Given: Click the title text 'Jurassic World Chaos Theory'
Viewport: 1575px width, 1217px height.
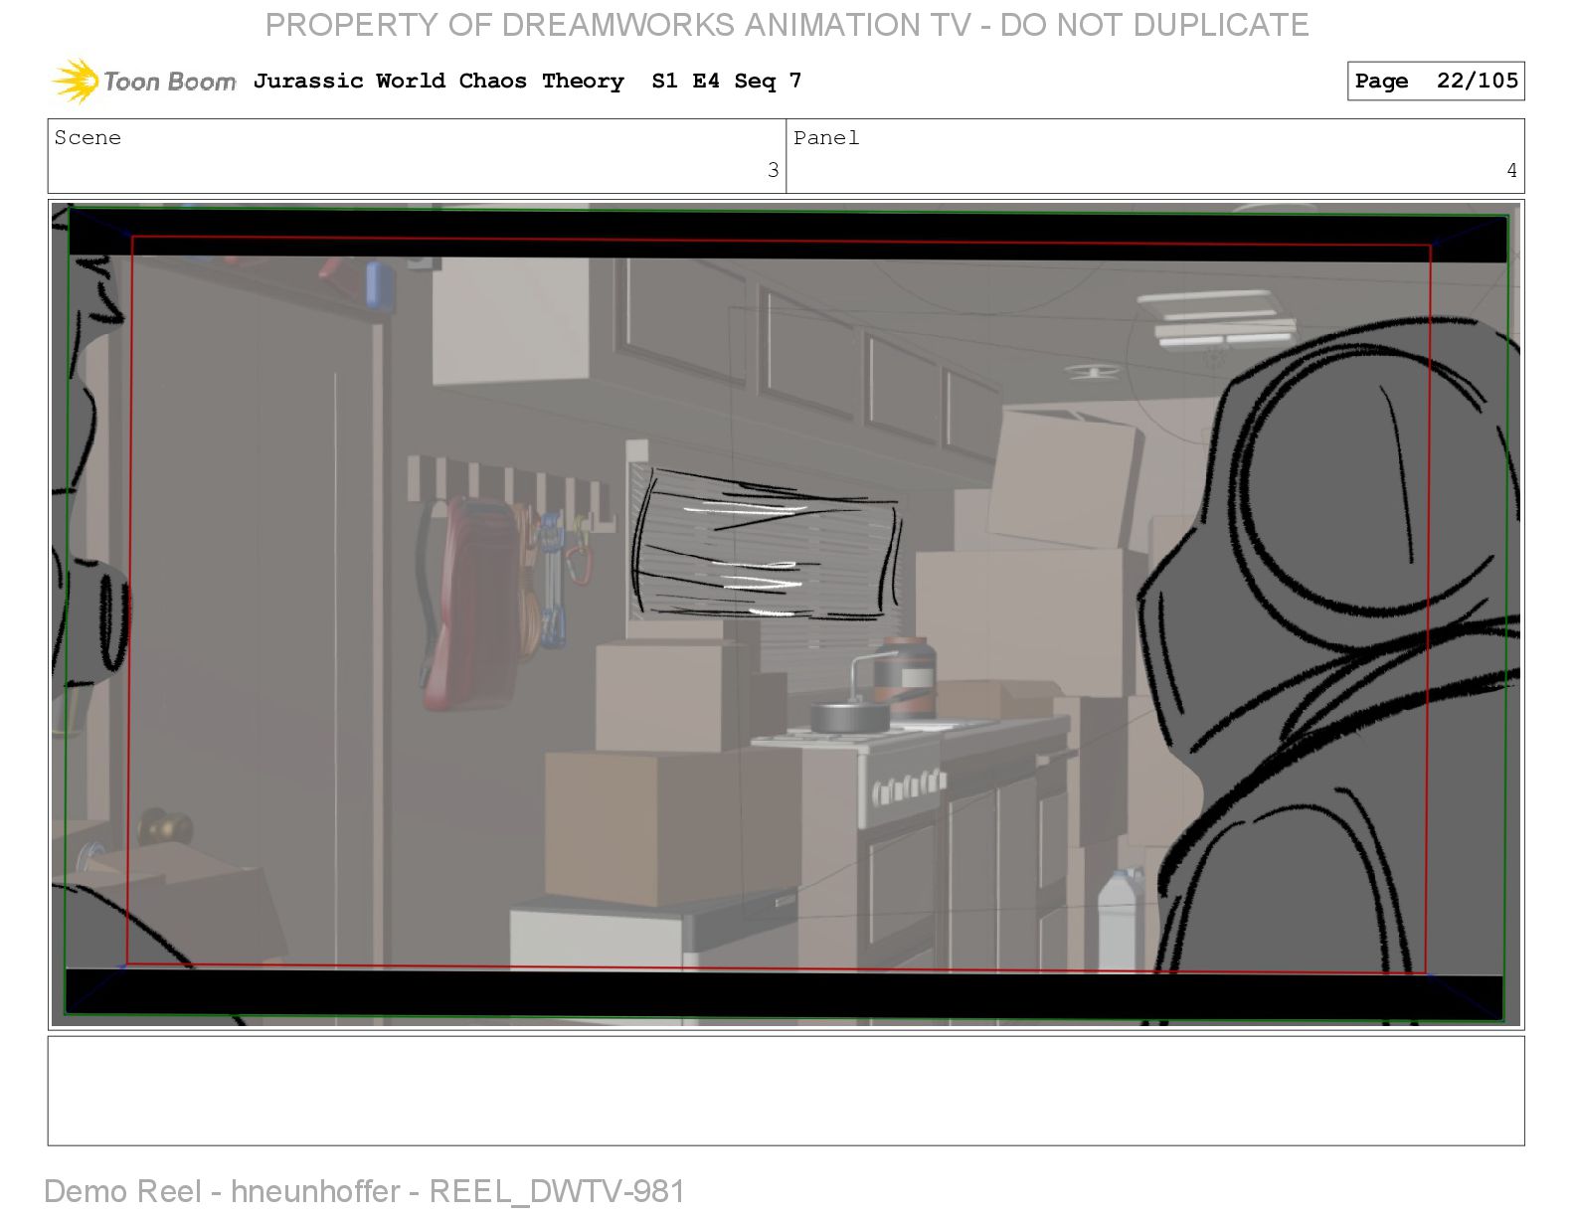Looking at the screenshot, I should coord(438,81).
